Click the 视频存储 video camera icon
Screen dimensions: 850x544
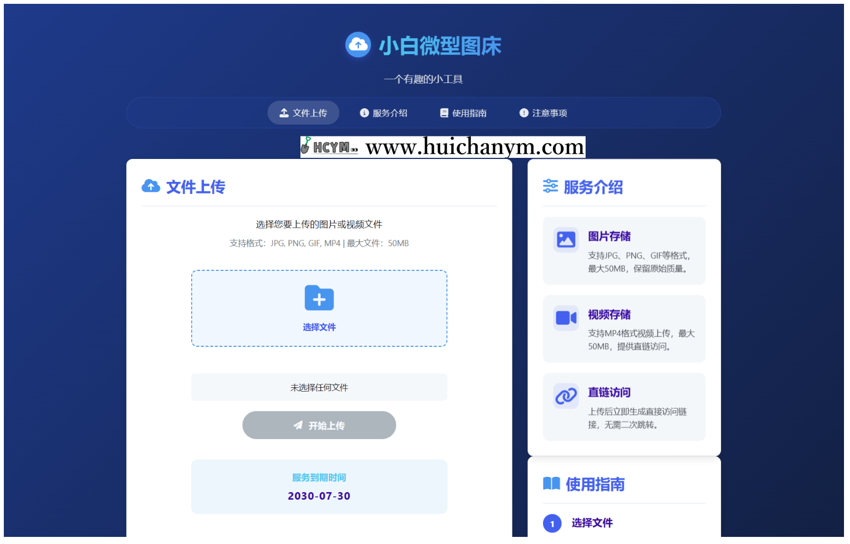pos(566,317)
